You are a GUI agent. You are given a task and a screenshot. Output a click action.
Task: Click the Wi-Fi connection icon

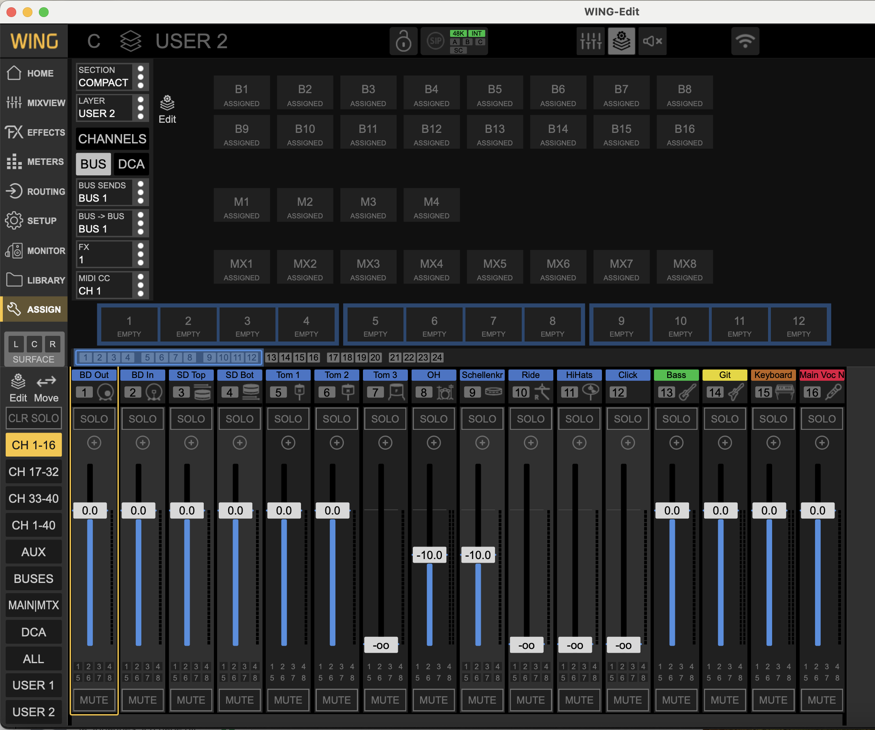pos(745,41)
